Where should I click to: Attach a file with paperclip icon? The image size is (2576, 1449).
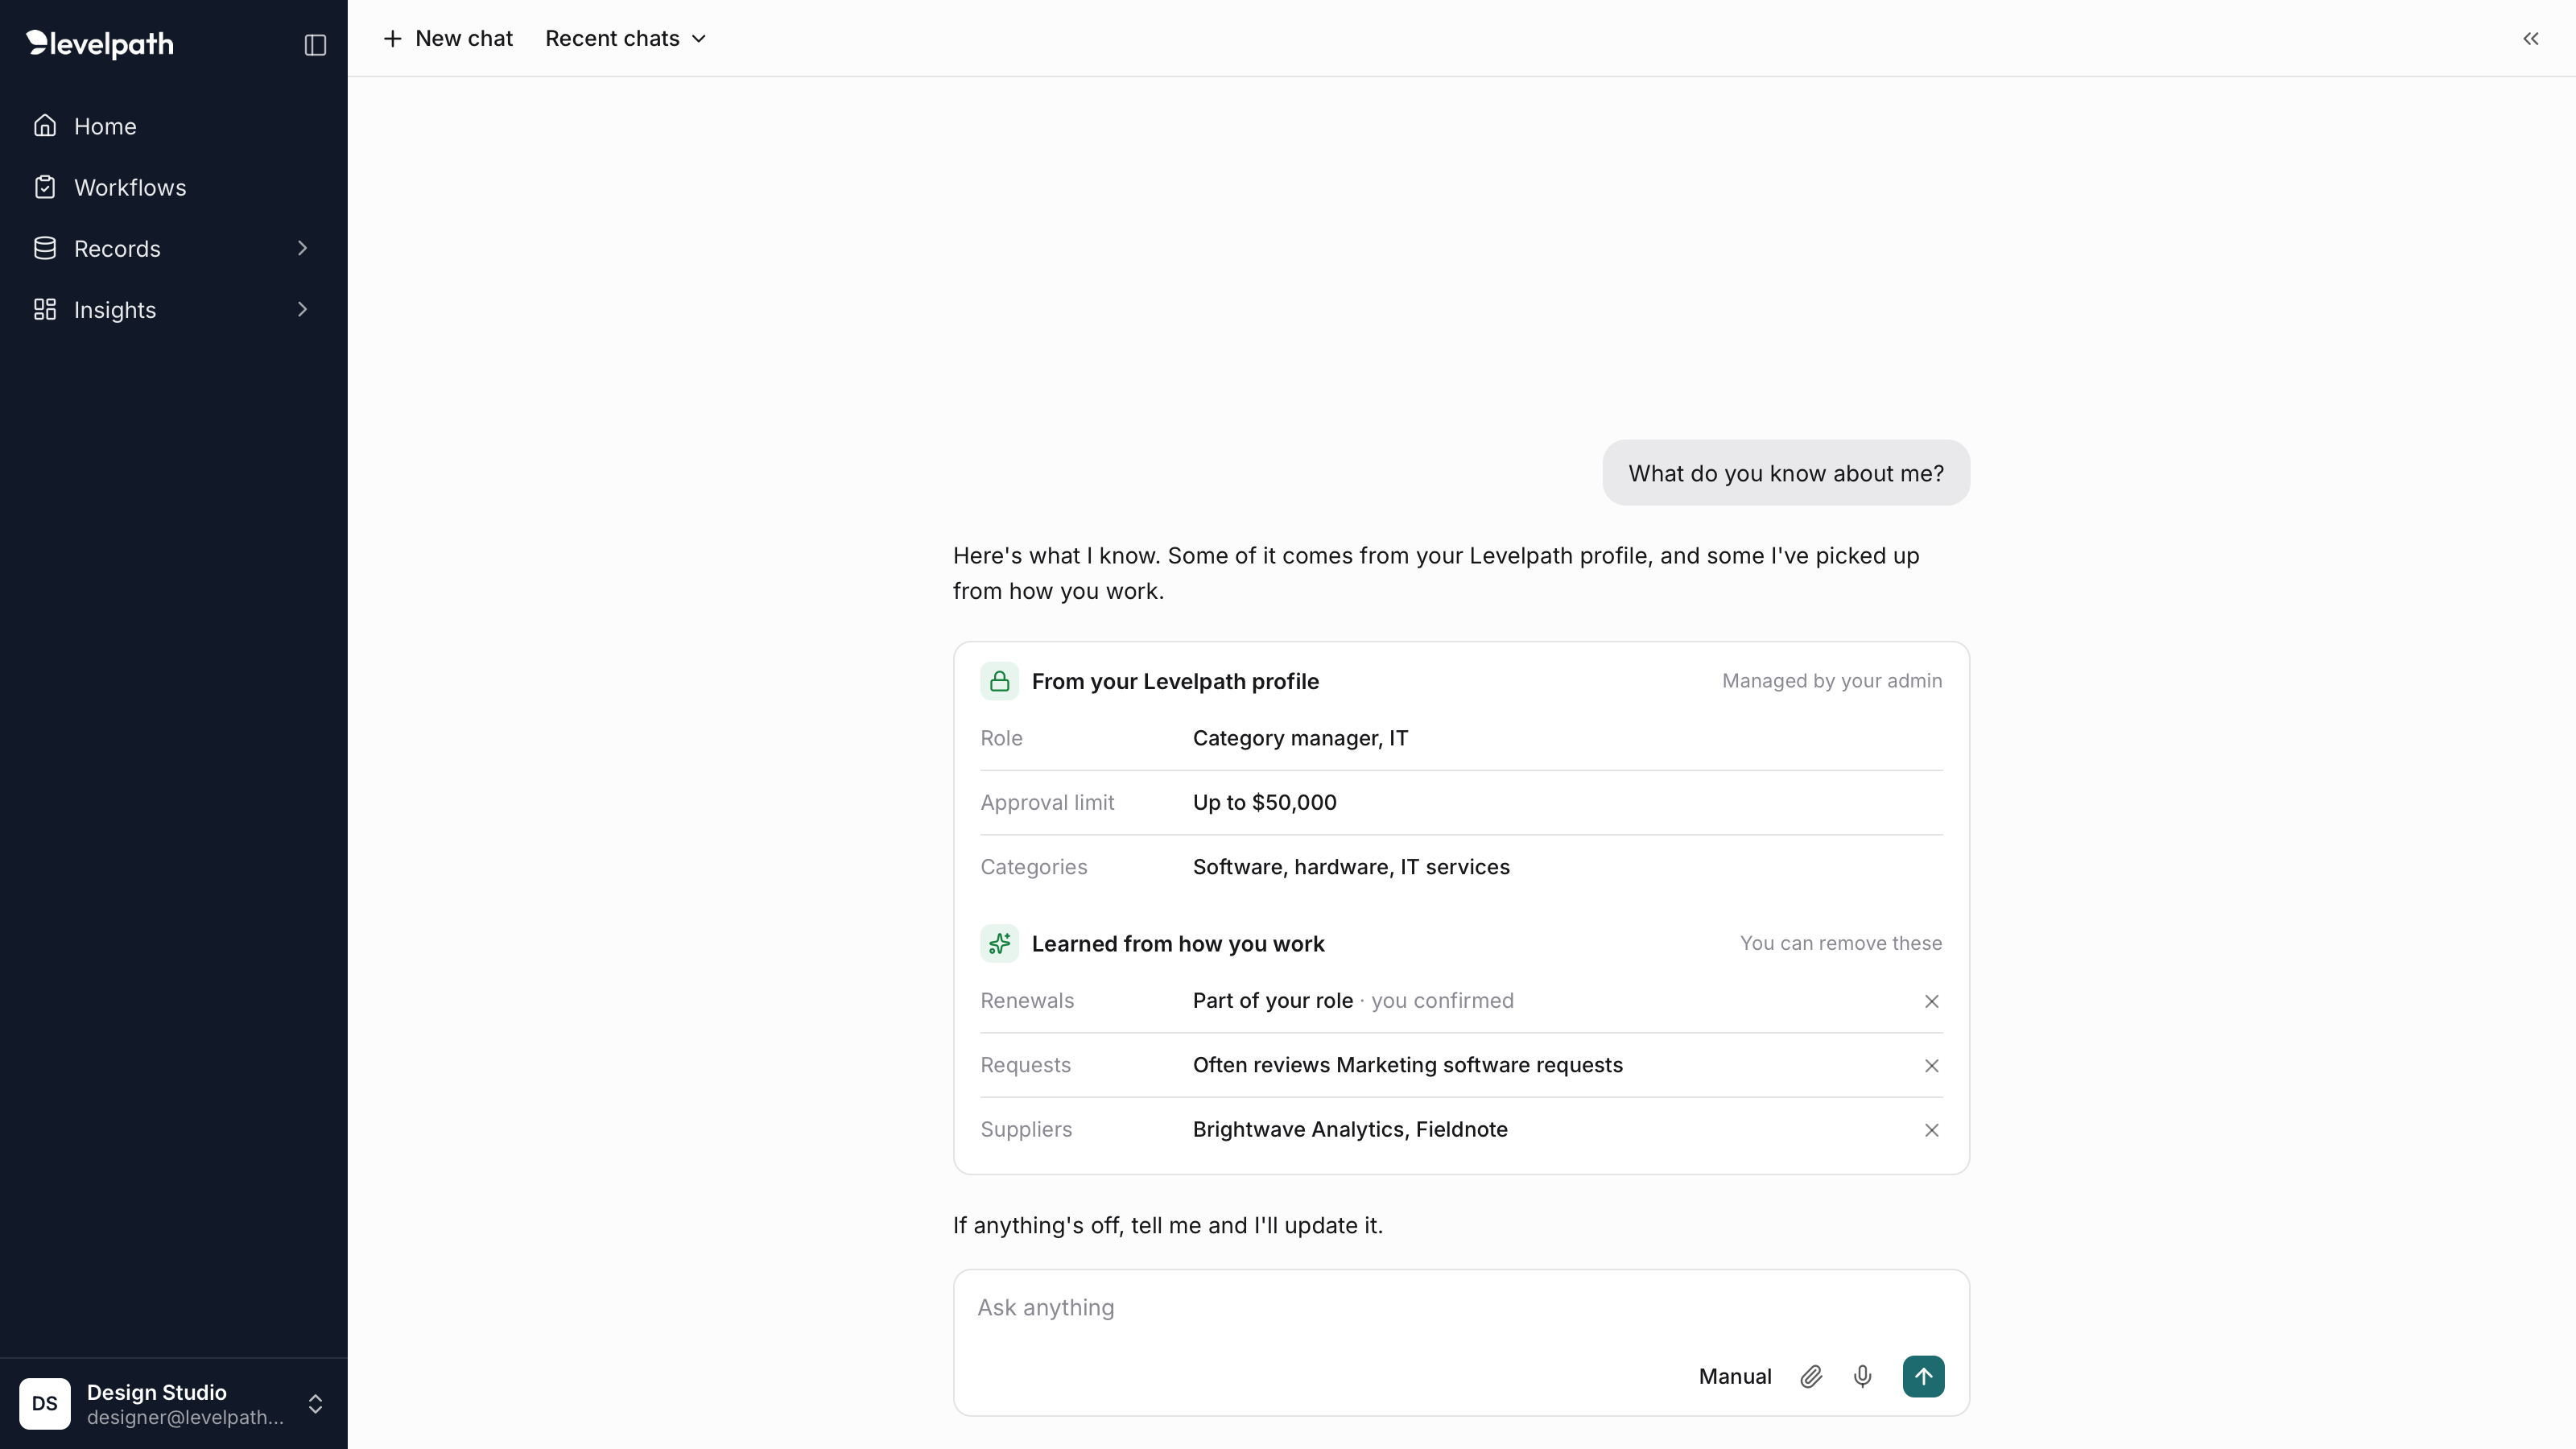pyautogui.click(x=1811, y=1376)
